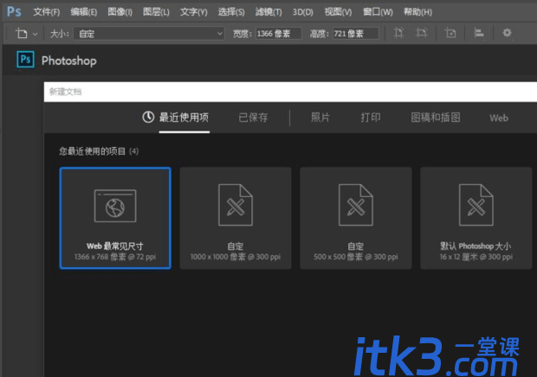Image resolution: width=537 pixels, height=377 pixels.
Task: Select the 自定 1000 x 1000 像素 preset
Action: 236,218
